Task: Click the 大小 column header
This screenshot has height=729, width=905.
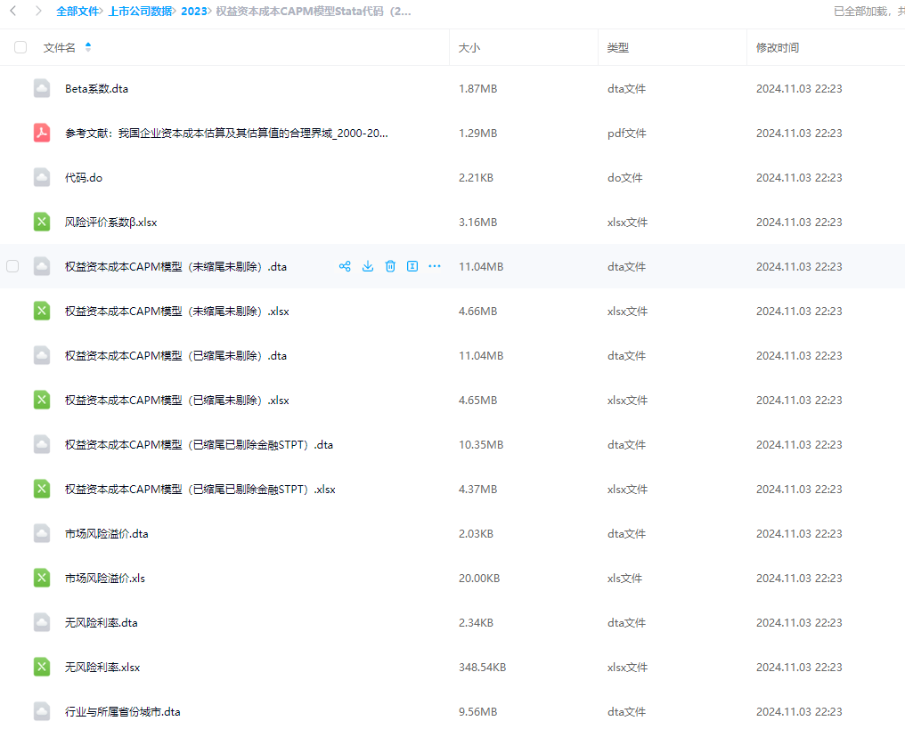Action: [469, 48]
